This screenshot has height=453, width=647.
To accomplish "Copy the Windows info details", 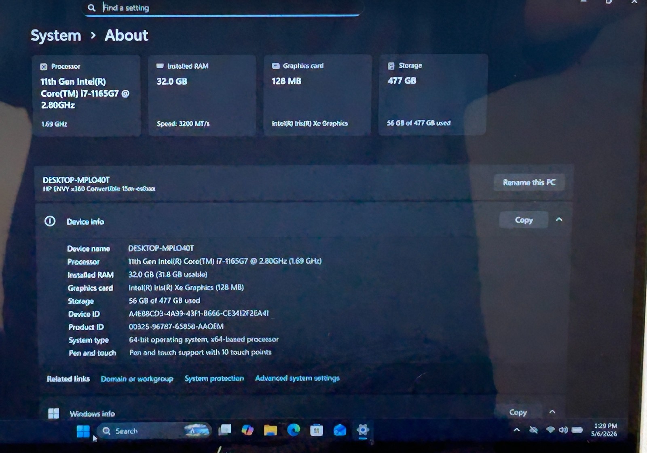I will pyautogui.click(x=518, y=412).
